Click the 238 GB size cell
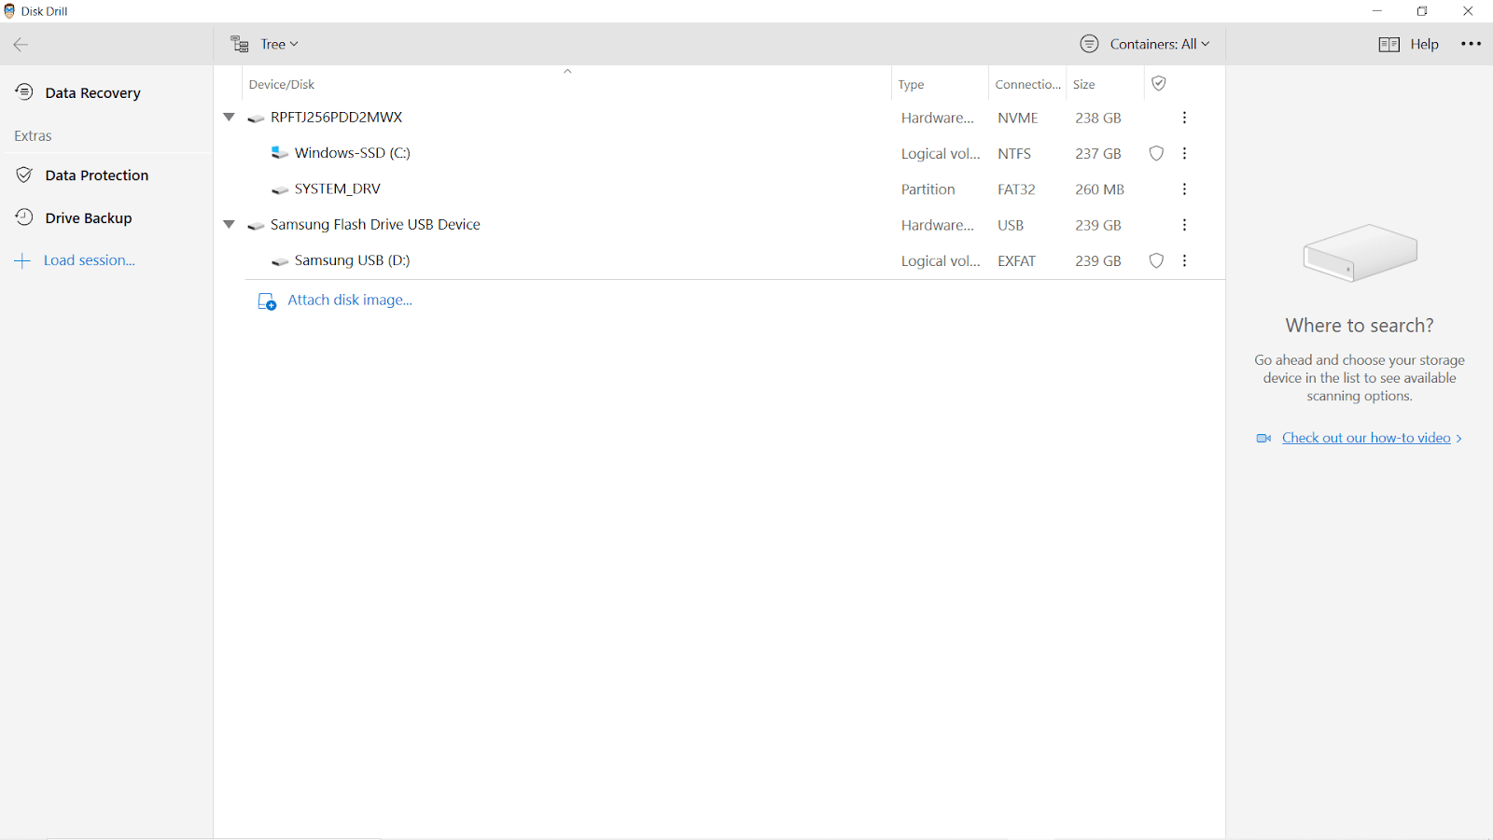Viewport: 1493px width, 840px height. pyautogui.click(x=1097, y=118)
